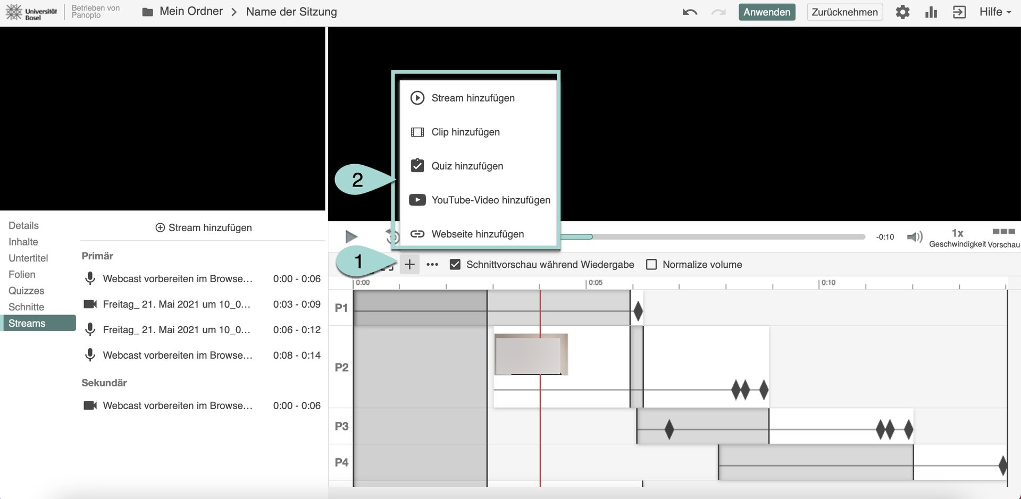Viewport: 1021px width, 499px height.
Task: Choose YouTube-Video hinzufügen menu entry
Action: point(490,200)
